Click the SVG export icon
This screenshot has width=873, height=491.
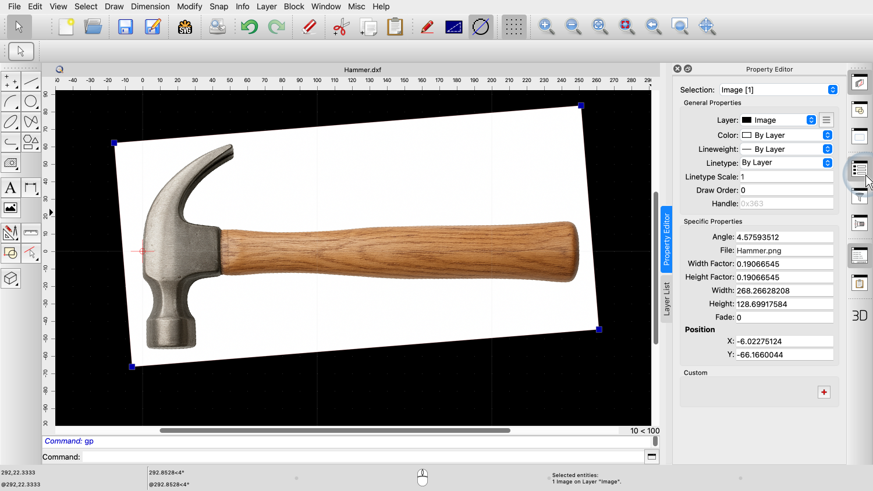click(x=185, y=27)
